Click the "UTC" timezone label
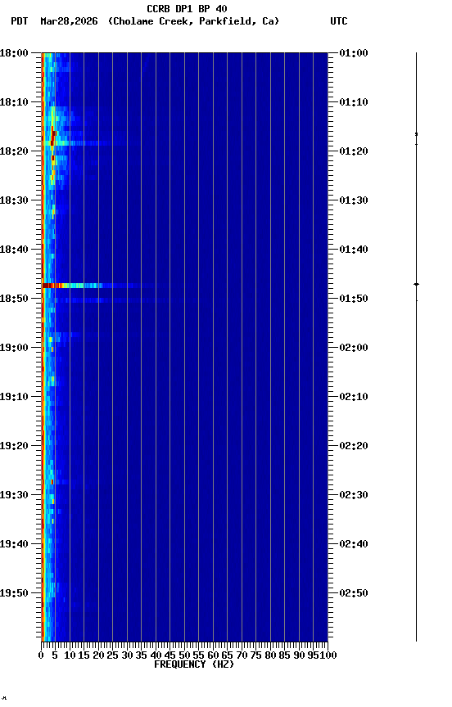The image size is (452, 707). pos(339,21)
